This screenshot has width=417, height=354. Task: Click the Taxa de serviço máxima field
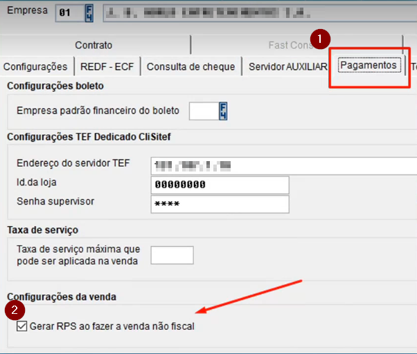click(172, 255)
